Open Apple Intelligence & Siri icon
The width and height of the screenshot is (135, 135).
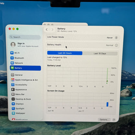tap(13, 80)
